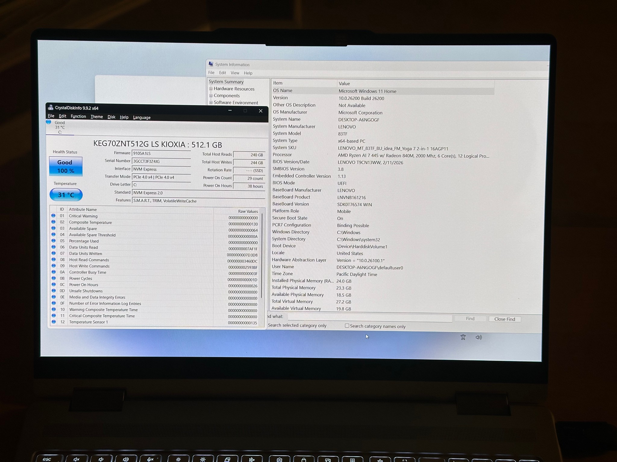
Task: Open the View menu in System Information
Action: (x=235, y=73)
